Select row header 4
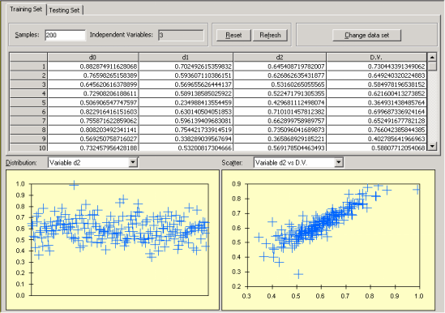 [x=28, y=93]
